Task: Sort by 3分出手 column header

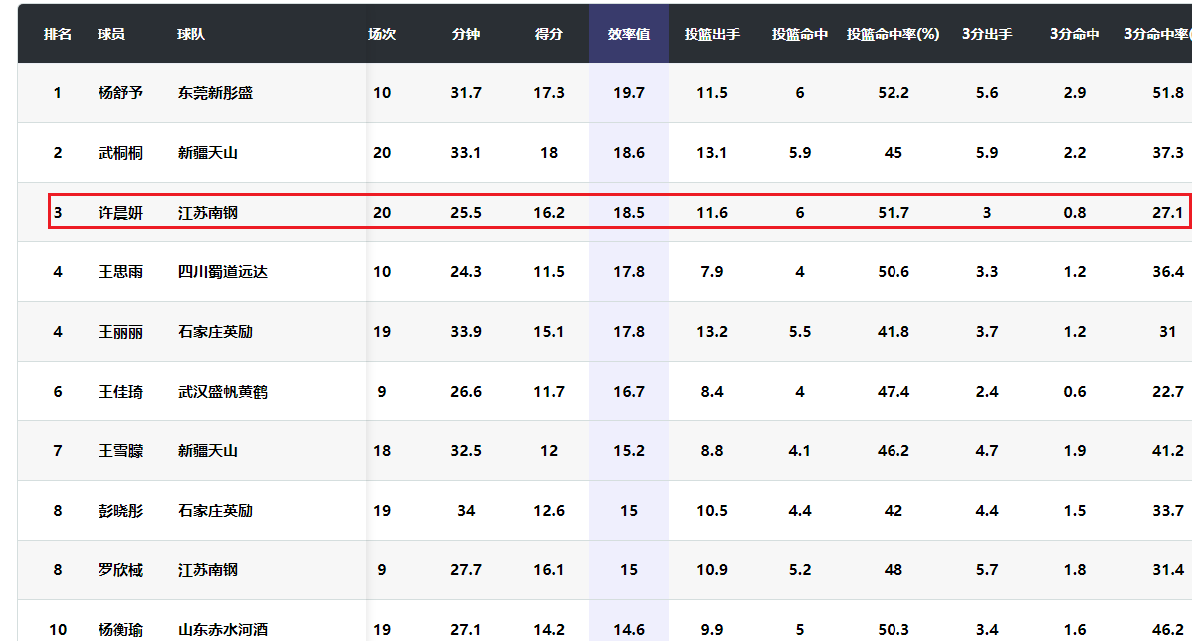Action: 987,34
